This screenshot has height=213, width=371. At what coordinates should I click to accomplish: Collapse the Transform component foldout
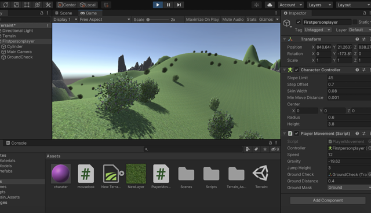coord(285,39)
